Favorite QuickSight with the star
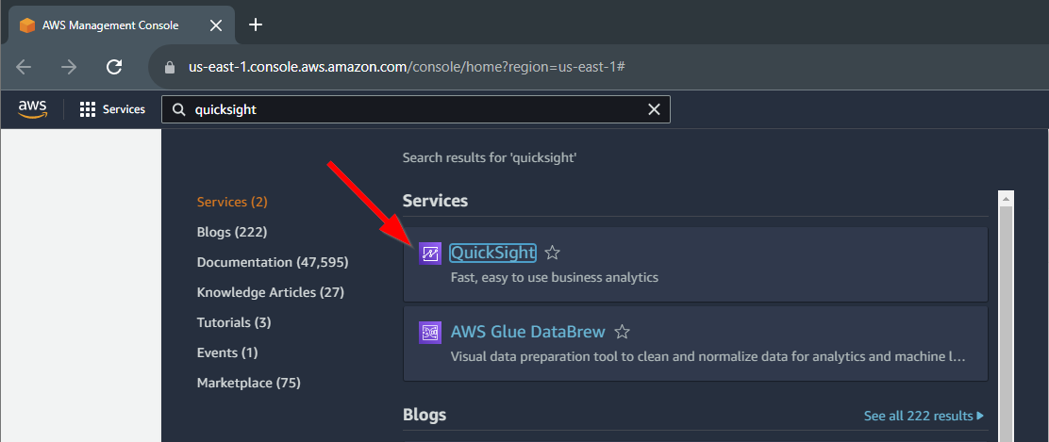 552,253
